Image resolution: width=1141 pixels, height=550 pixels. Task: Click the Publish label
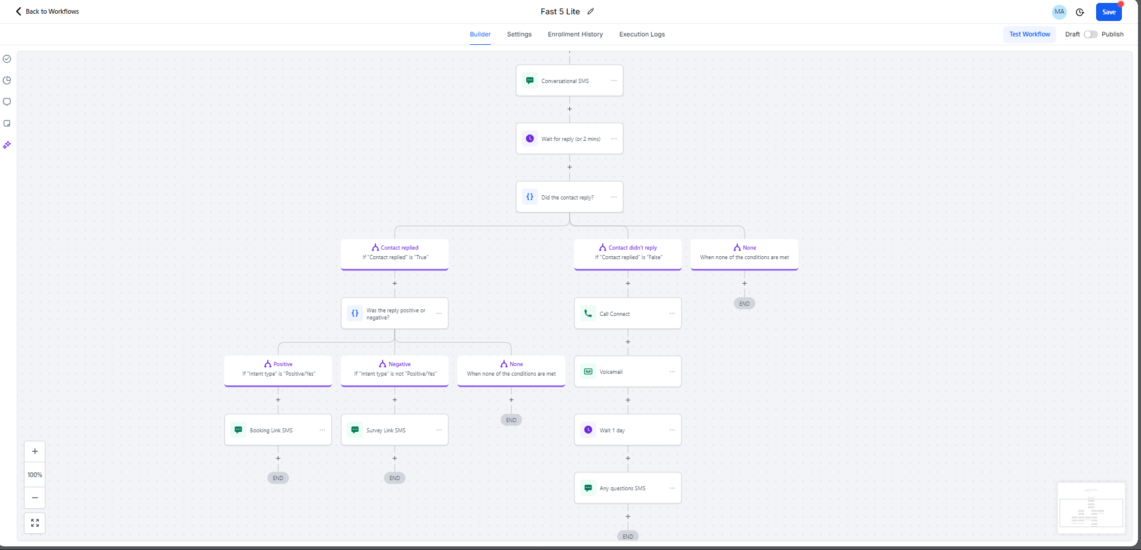tap(1112, 35)
